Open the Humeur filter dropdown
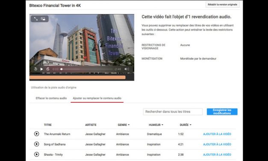 [x=156, y=125]
